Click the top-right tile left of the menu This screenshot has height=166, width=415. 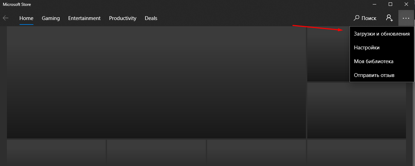328,55
